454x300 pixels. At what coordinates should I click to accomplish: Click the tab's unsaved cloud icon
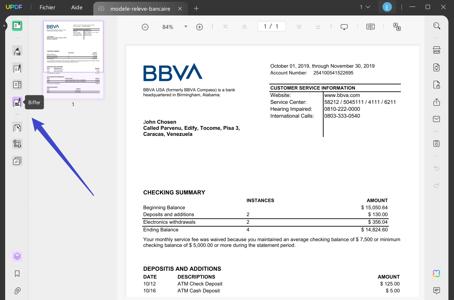tap(101, 9)
